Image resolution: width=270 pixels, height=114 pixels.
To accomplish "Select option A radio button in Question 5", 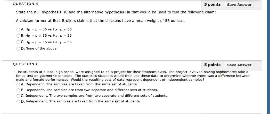I will click(x=18, y=30).
